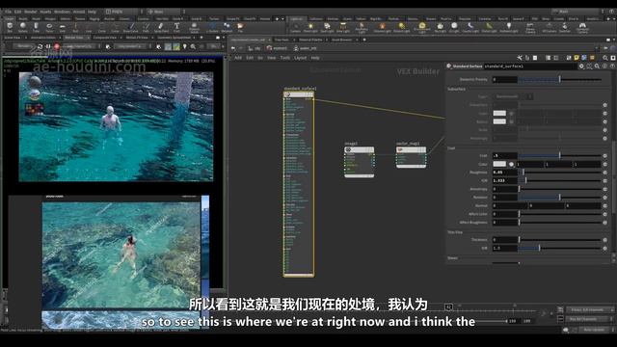Viewport: 617px width, 347px height.
Task: Switch to the Scene View tab
Action: [13, 38]
